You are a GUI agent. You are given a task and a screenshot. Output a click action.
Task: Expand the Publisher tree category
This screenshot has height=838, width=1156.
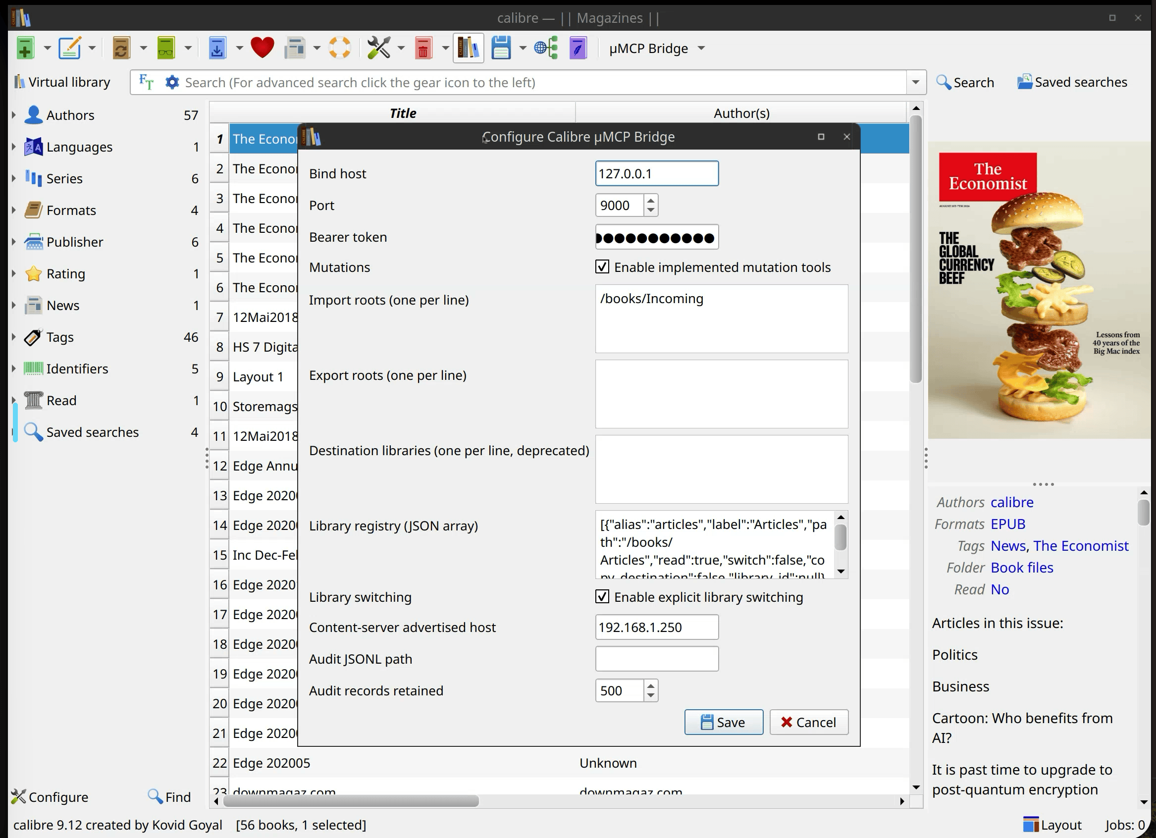pyautogui.click(x=14, y=242)
